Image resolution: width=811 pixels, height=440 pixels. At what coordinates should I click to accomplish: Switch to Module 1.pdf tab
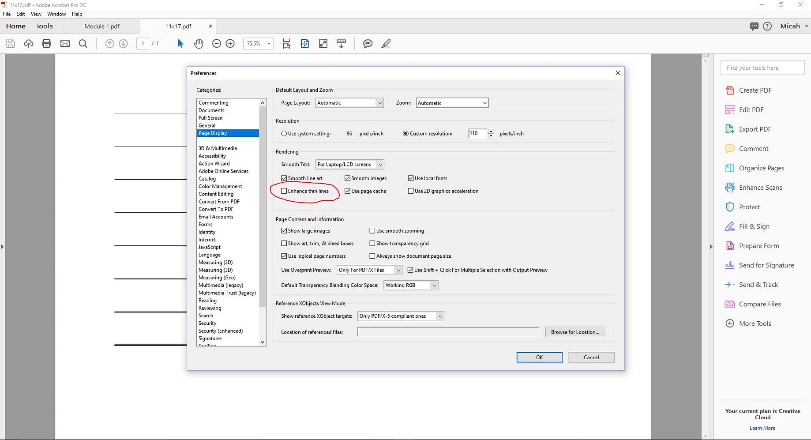click(102, 26)
